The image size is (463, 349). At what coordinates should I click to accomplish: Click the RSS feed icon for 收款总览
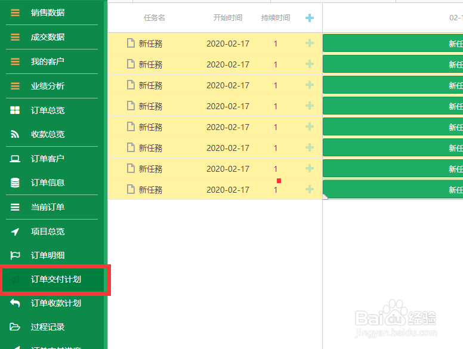point(15,134)
